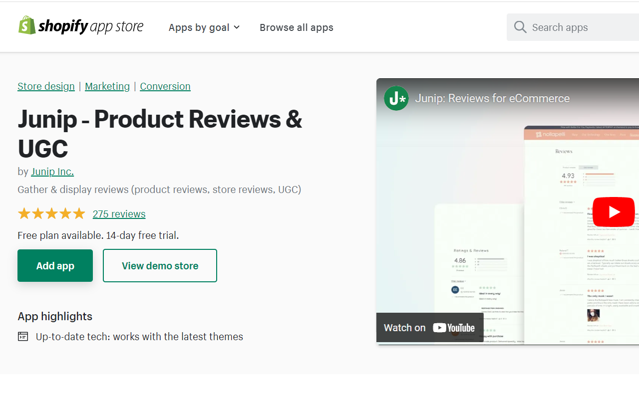This screenshot has height=399, width=639.
Task: Open the Apps by goal menu
Action: pos(199,27)
